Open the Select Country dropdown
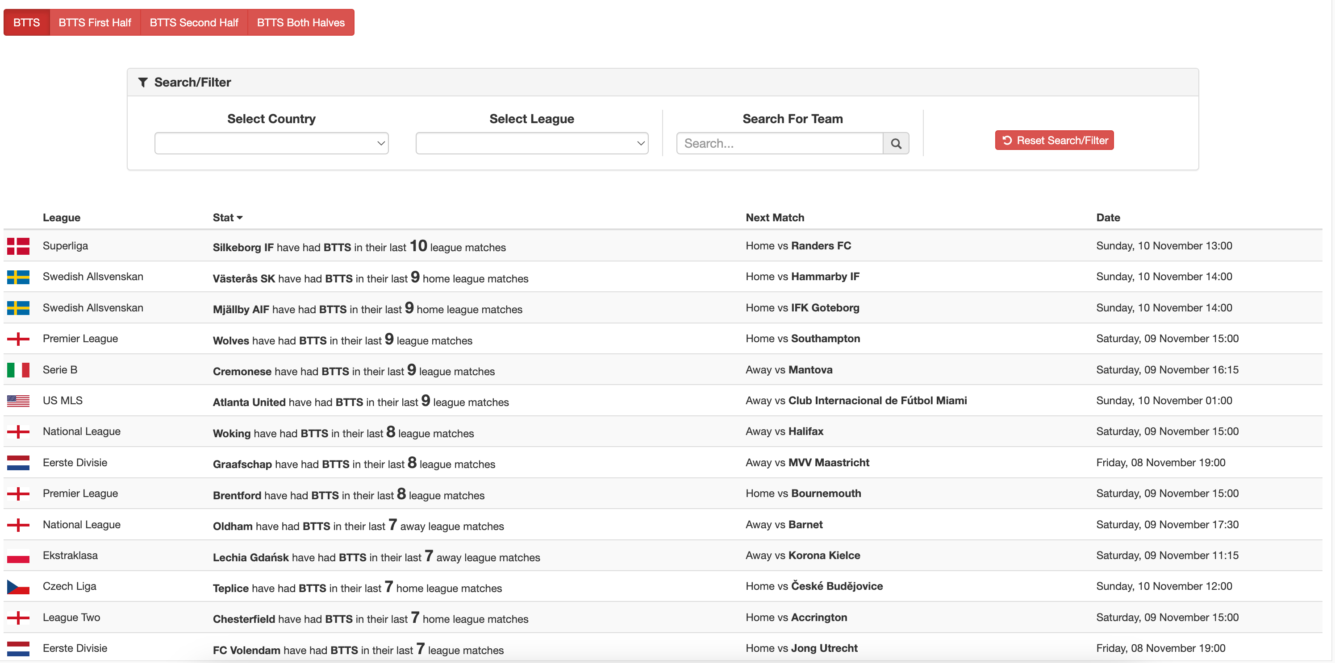 [x=271, y=144]
